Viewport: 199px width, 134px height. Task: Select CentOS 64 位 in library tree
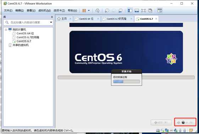tap(25, 33)
